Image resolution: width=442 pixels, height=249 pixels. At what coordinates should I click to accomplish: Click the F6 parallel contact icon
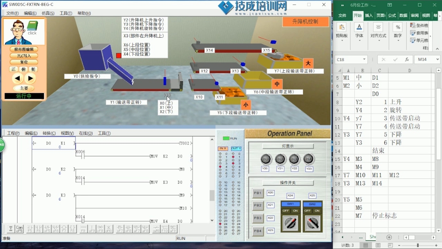[x=39, y=229]
